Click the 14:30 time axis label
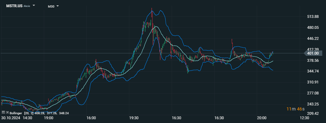Viewport: 326px width, 123px height. coord(28,118)
